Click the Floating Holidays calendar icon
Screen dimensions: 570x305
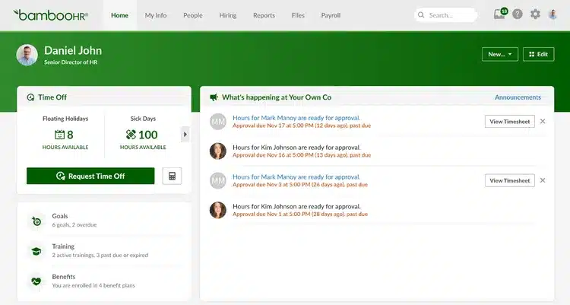point(59,135)
